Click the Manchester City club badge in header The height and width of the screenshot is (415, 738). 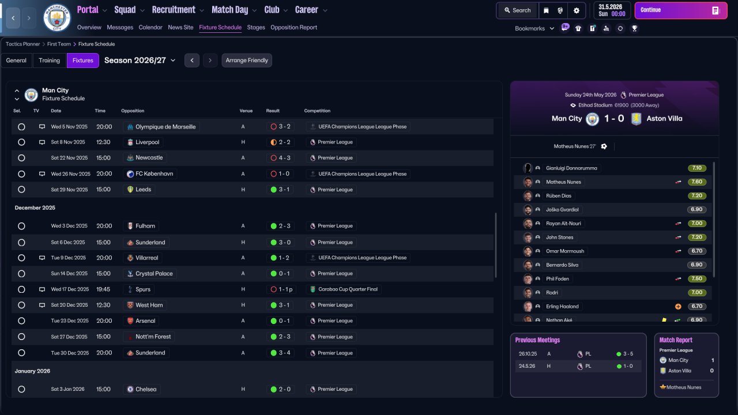pyautogui.click(x=57, y=17)
